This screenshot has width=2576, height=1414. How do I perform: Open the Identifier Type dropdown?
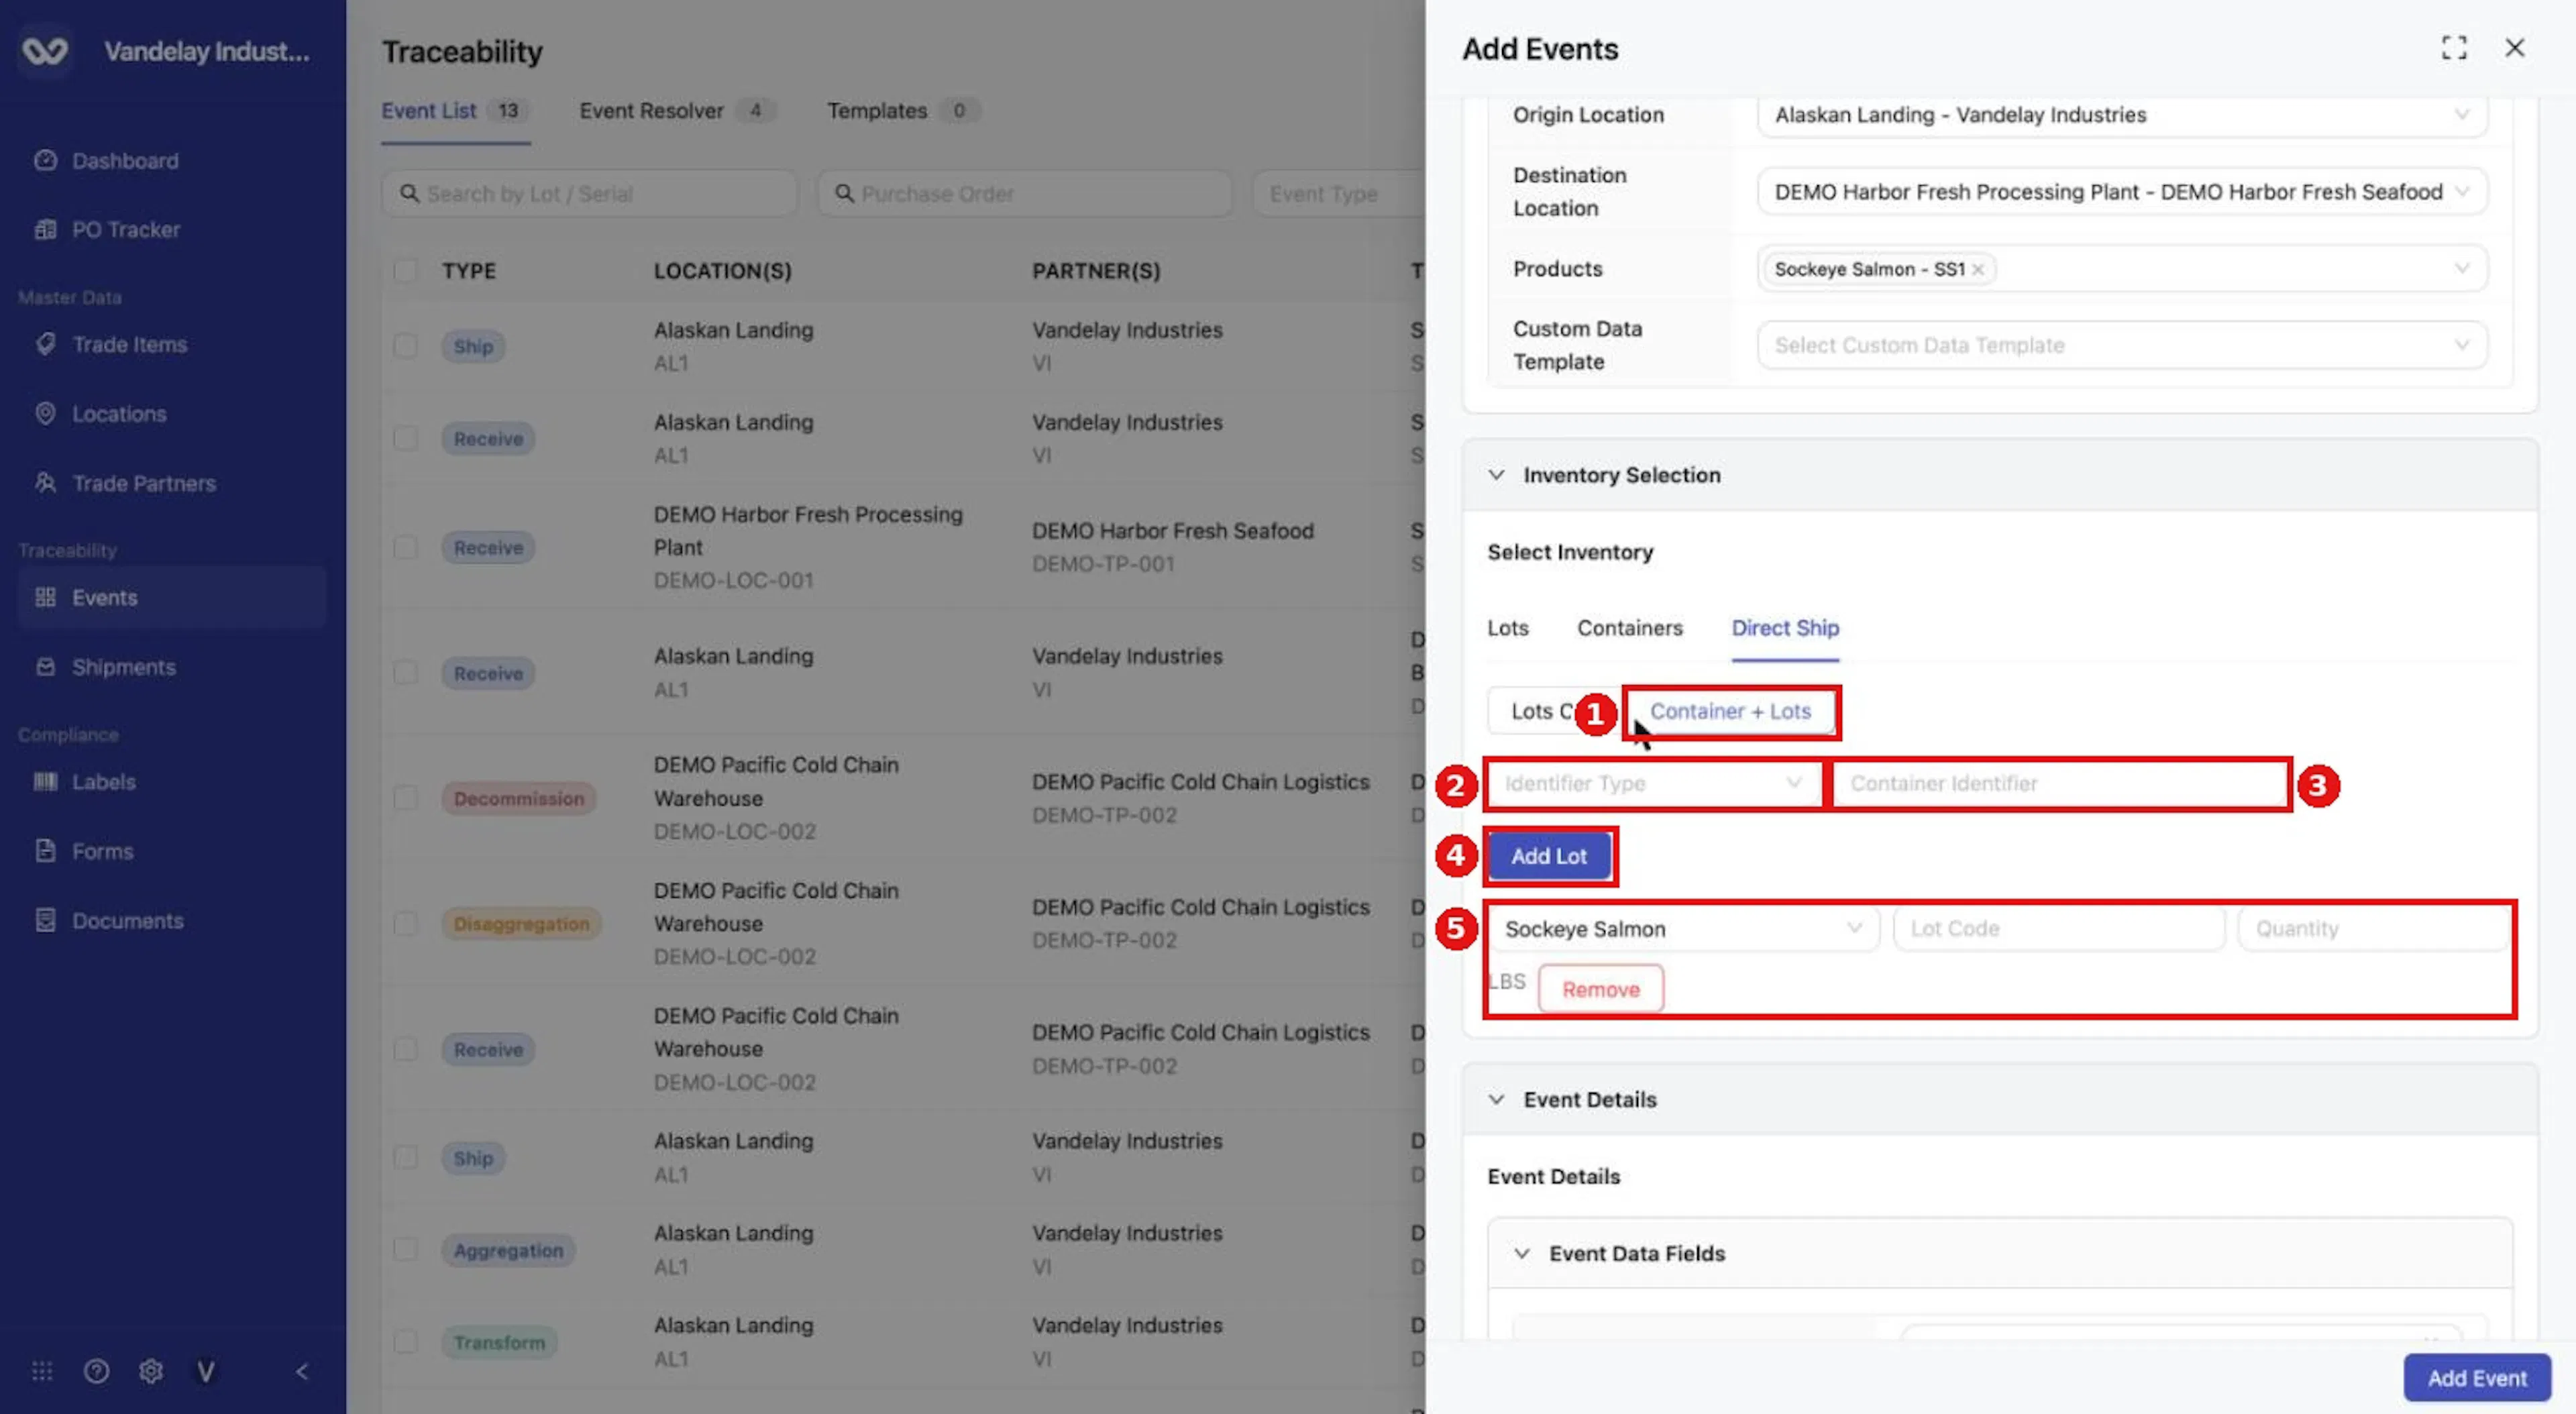pos(1653,783)
